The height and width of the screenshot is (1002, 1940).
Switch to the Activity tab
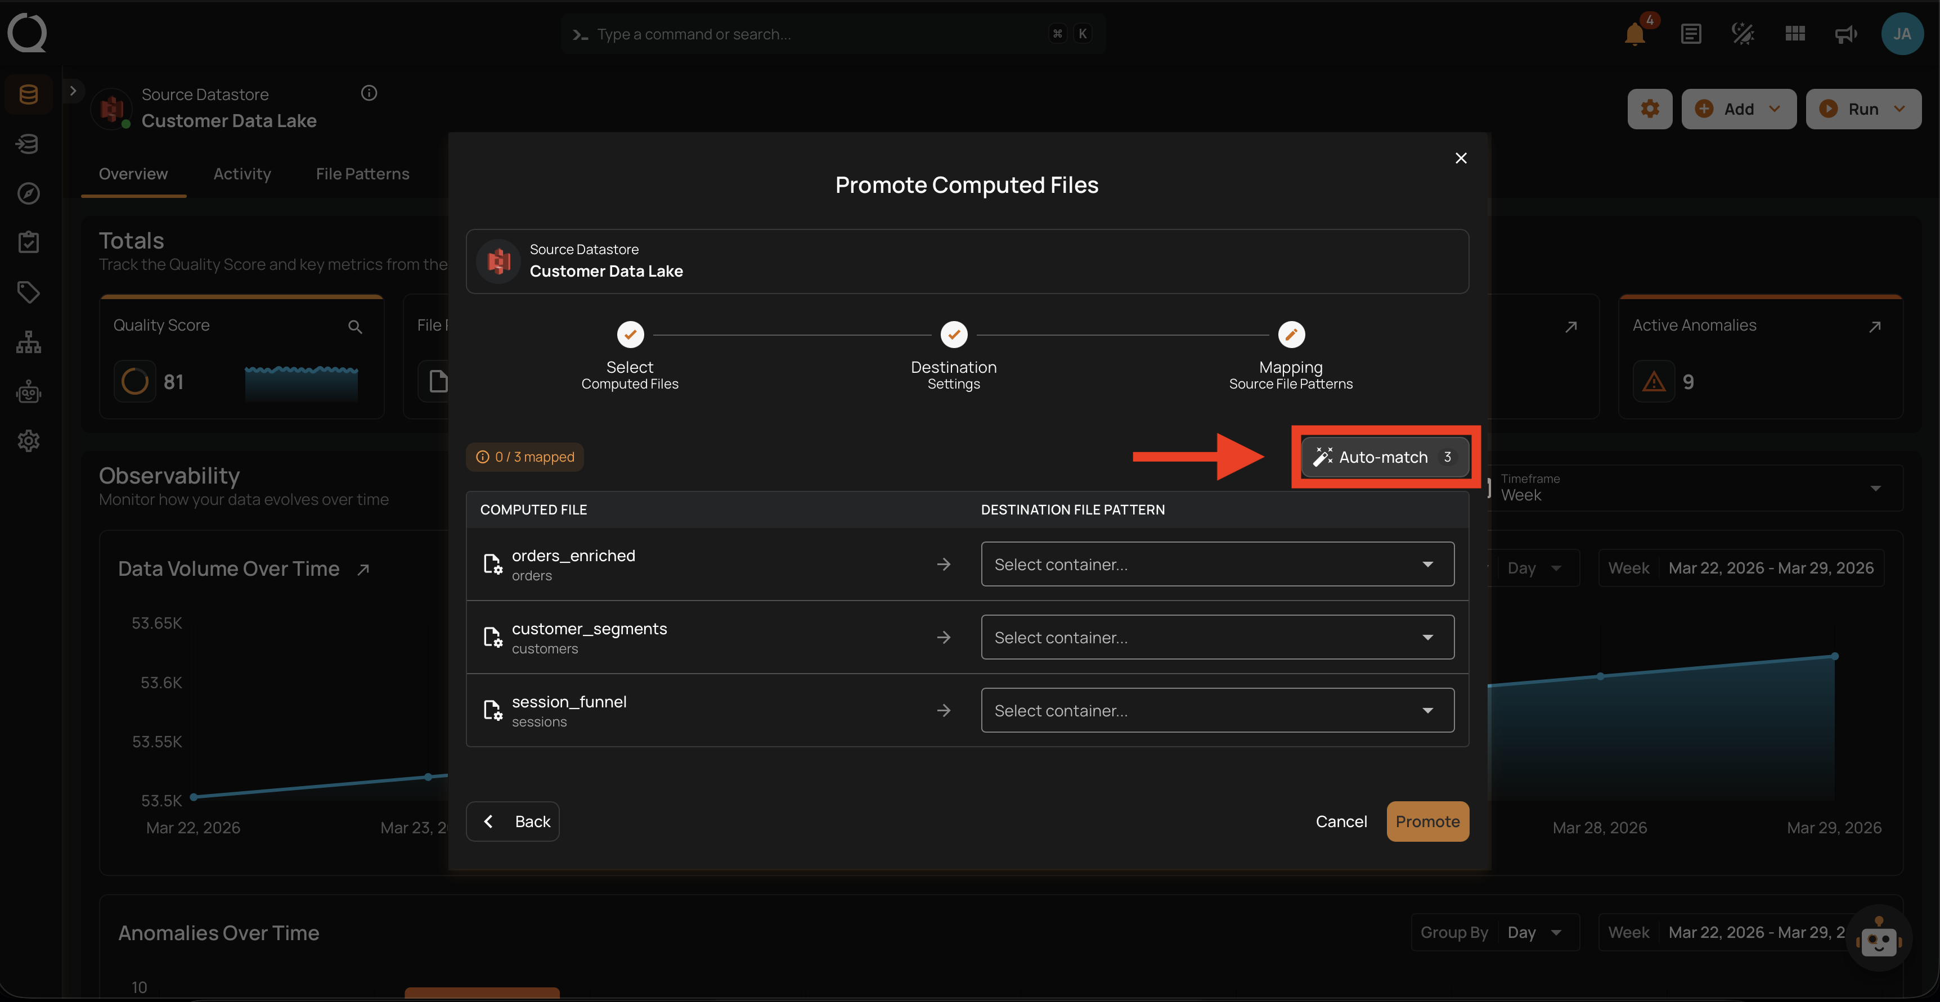click(x=242, y=174)
